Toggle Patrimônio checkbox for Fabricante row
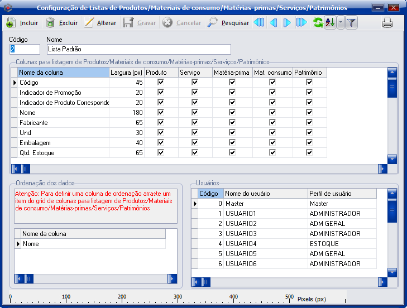407x308 pixels. coord(309,123)
